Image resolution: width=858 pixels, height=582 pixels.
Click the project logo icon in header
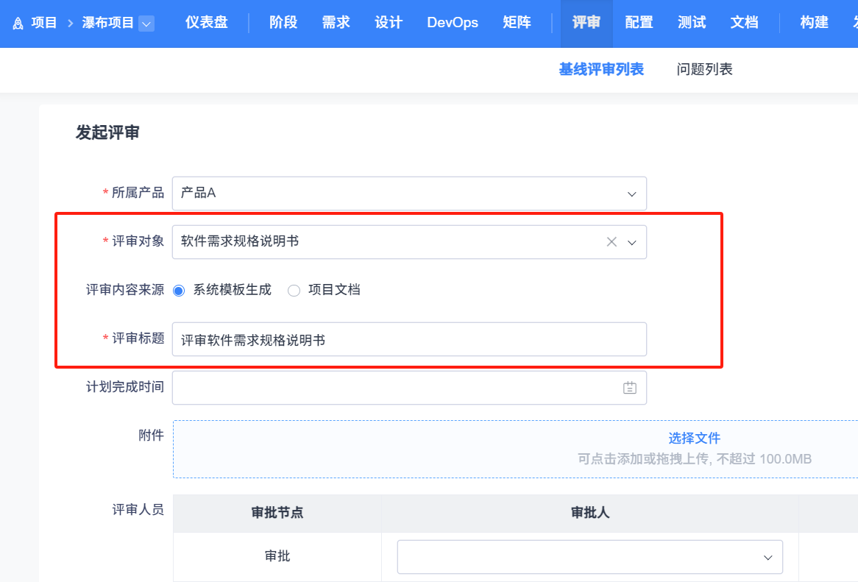click(x=18, y=24)
